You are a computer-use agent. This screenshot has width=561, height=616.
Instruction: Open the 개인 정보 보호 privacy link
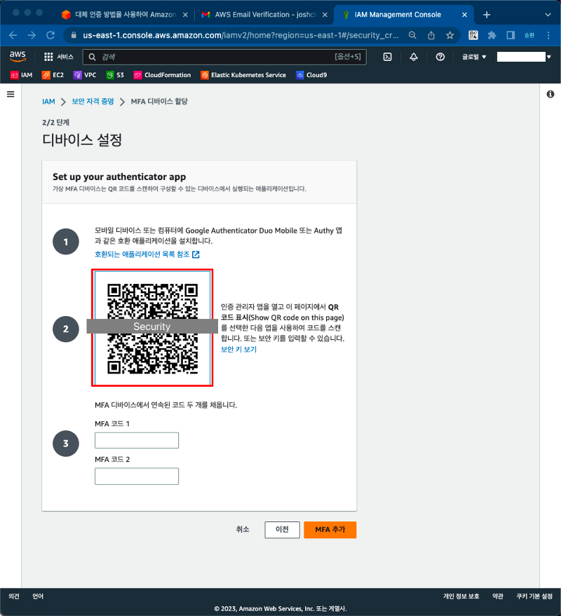[x=461, y=596]
